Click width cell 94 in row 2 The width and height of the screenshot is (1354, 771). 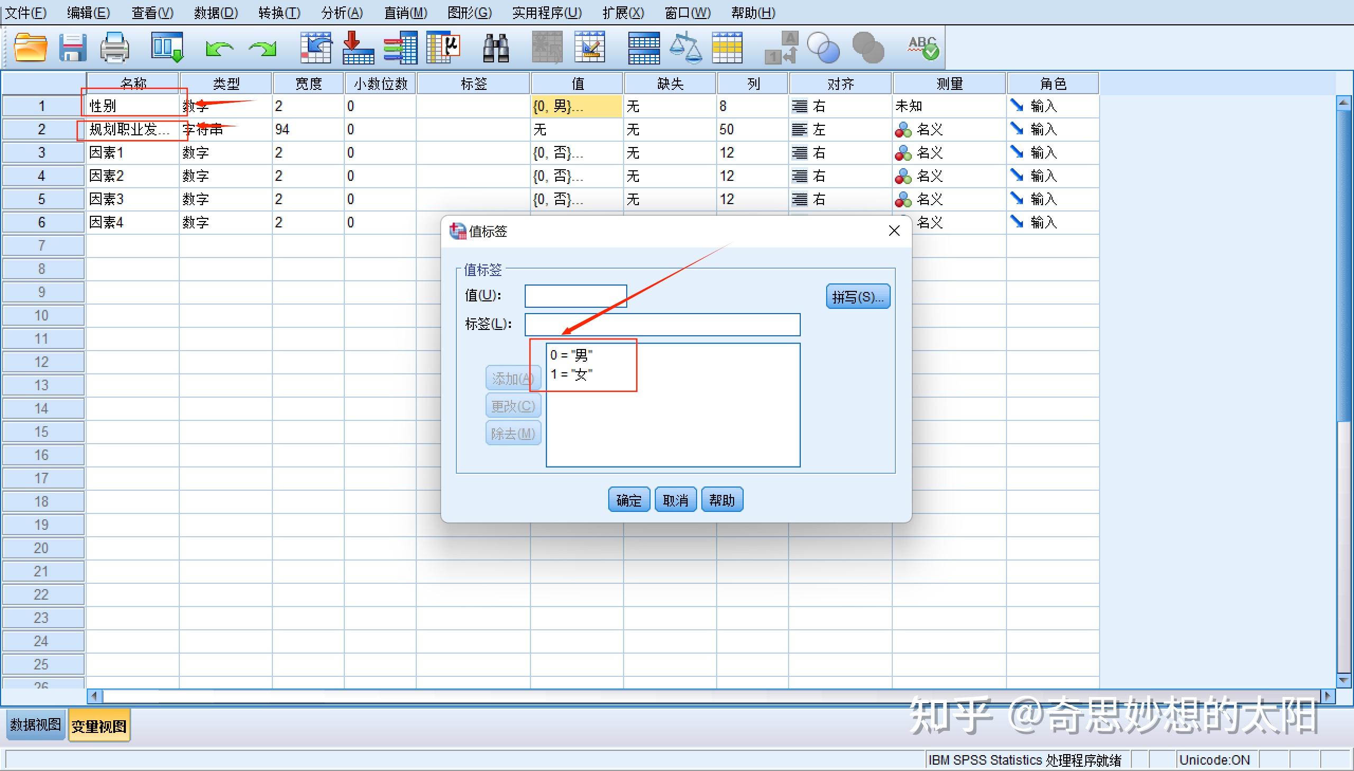[308, 129]
